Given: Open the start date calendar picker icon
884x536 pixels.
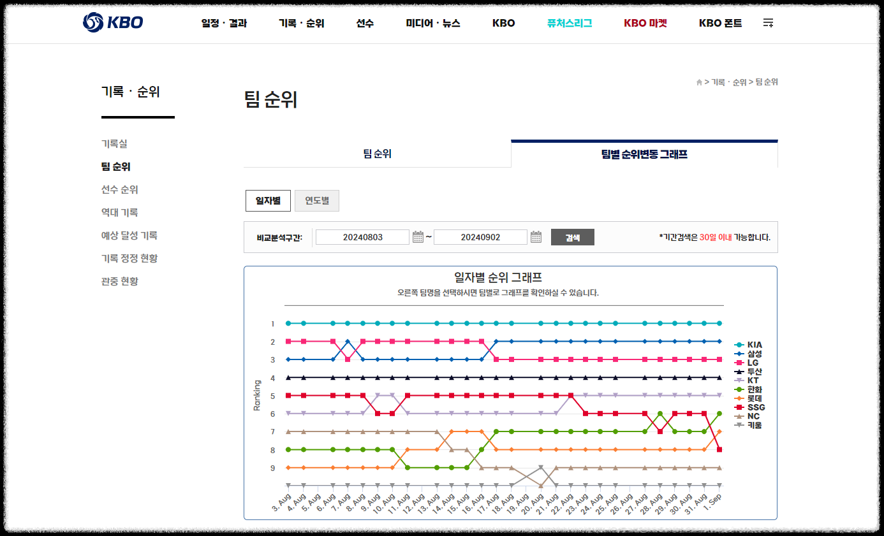Looking at the screenshot, I should point(418,237).
